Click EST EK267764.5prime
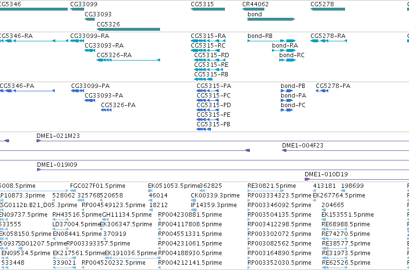Viewport: 409px width, 270px height. pyautogui.click(x=339, y=196)
